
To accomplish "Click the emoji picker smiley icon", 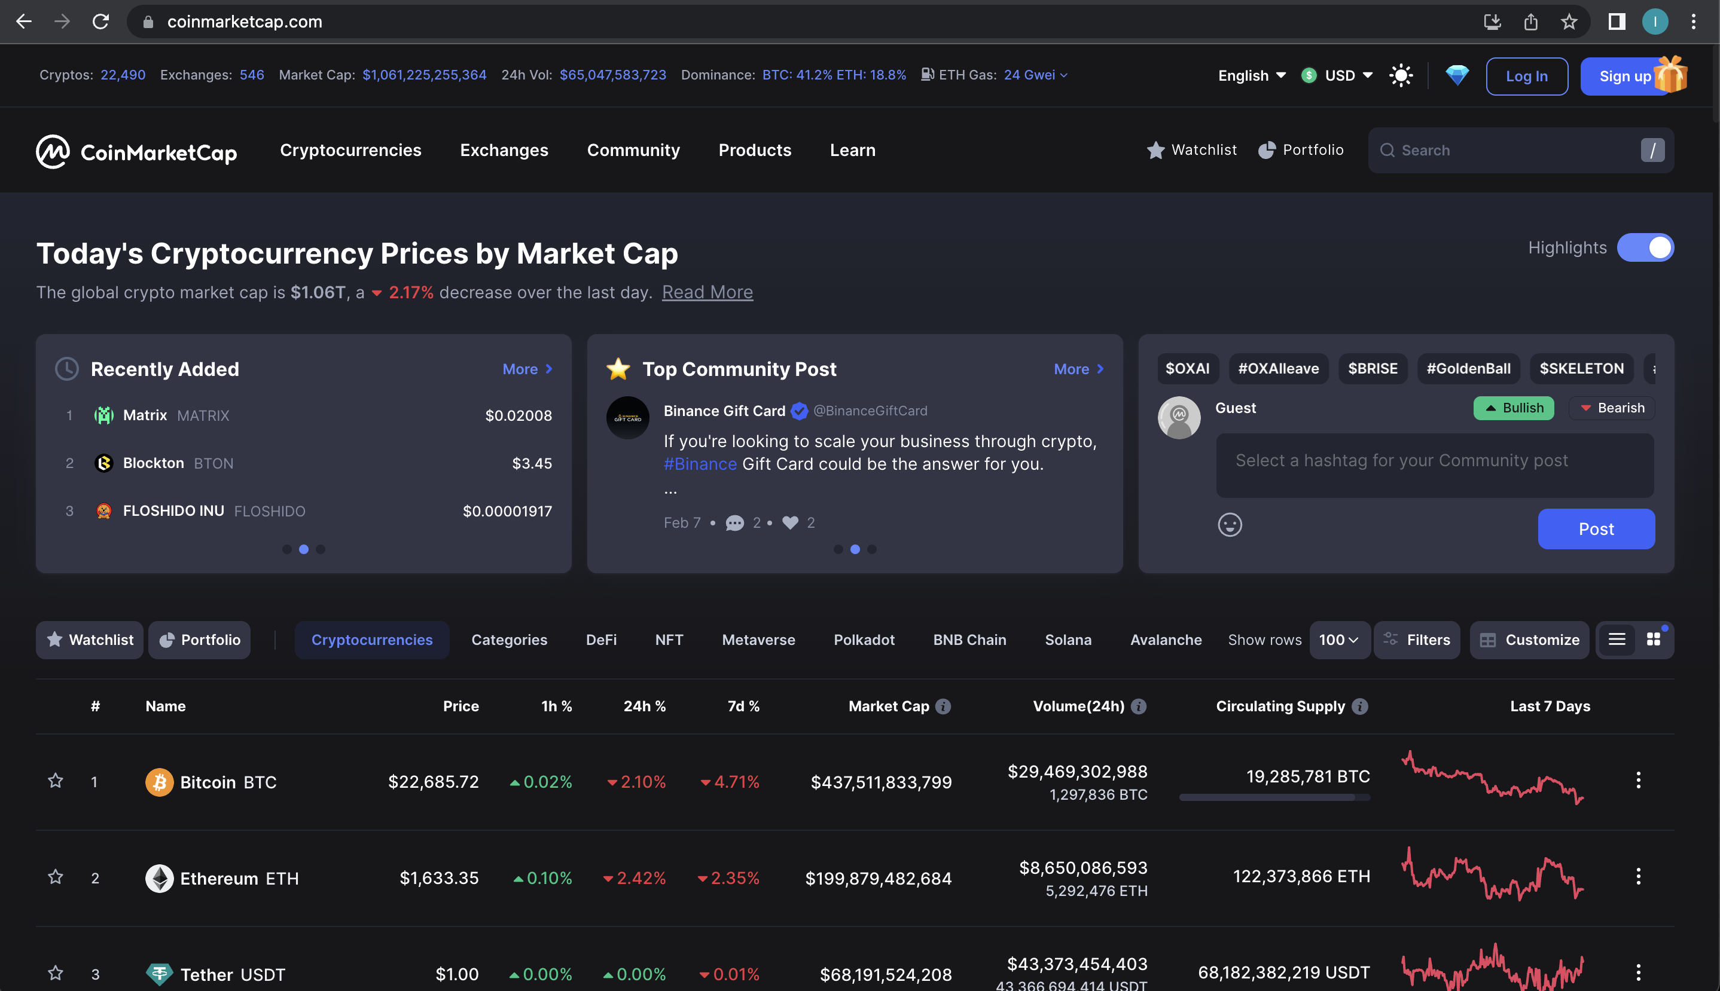I will point(1229,525).
